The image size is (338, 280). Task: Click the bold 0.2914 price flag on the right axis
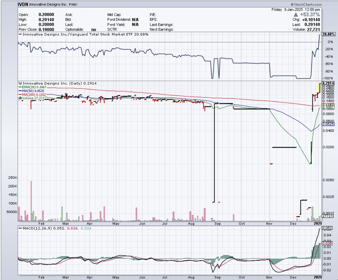[328, 83]
